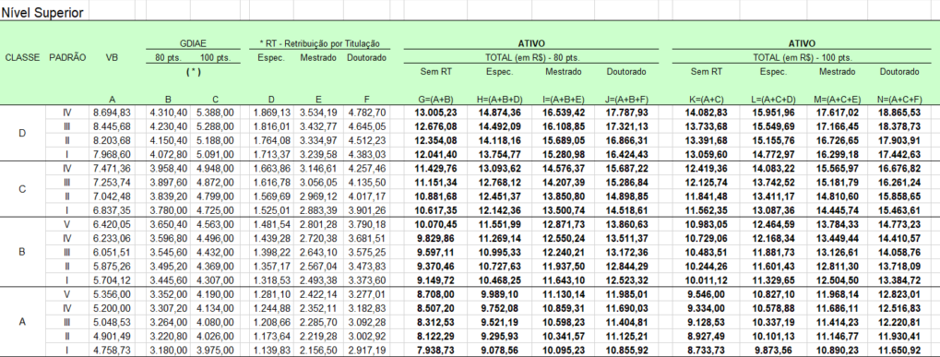Select VB value 7.471,36
Image resolution: width=940 pixels, height=357 pixels.
pos(113,169)
